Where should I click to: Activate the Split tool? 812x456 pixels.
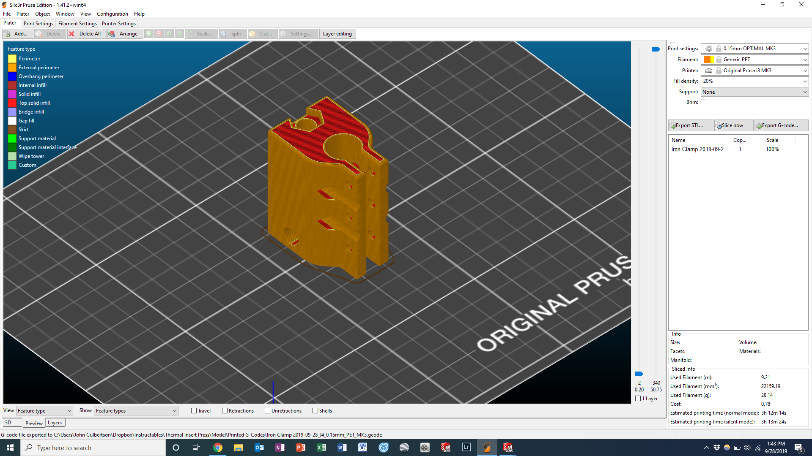pyautogui.click(x=232, y=33)
